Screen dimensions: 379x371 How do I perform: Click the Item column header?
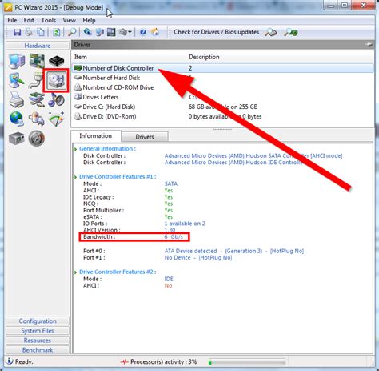pyautogui.click(x=129, y=57)
